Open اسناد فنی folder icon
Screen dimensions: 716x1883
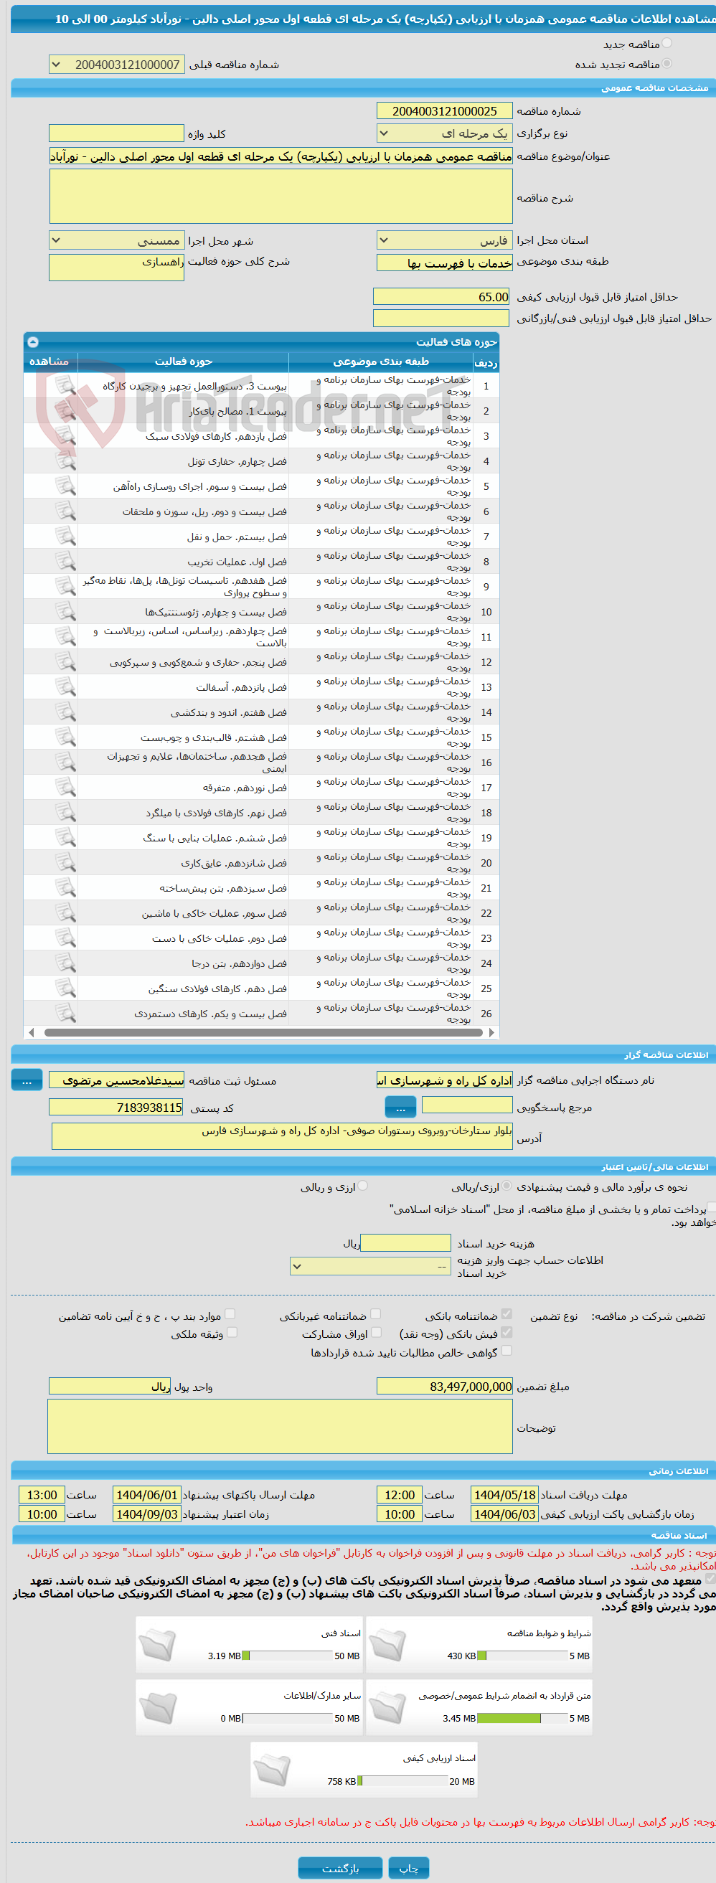(157, 1645)
